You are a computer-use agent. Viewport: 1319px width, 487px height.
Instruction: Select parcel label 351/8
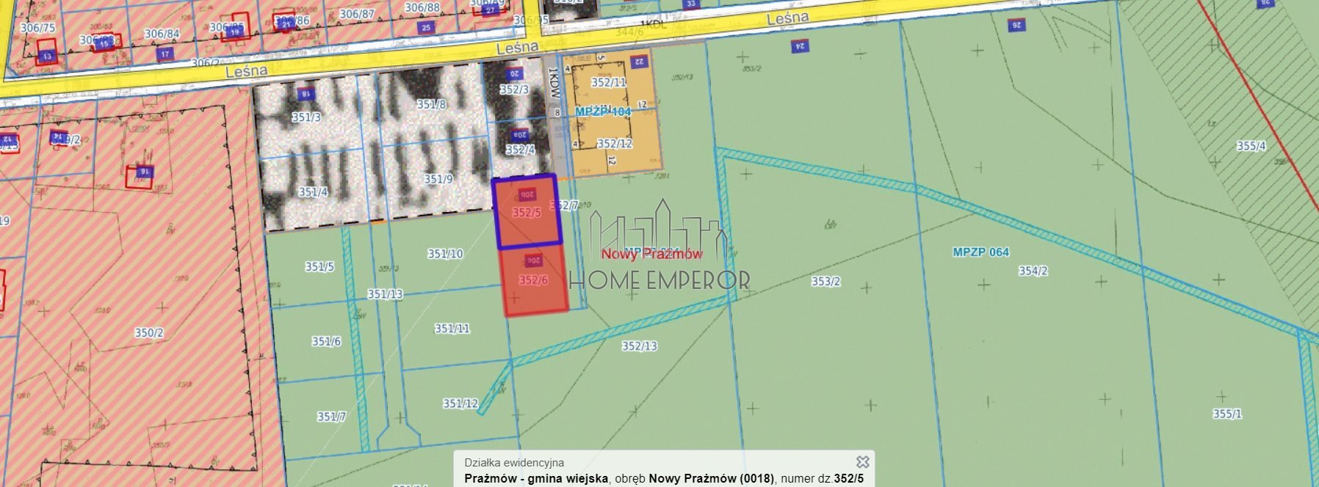coord(431,104)
